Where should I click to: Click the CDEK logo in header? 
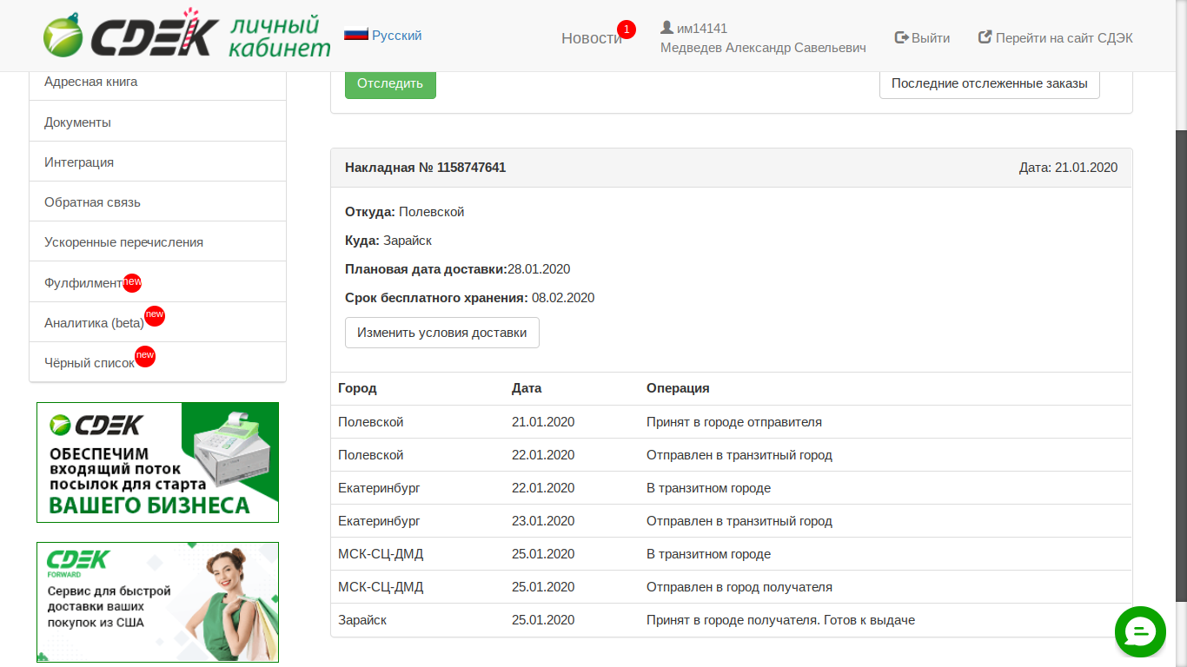130,36
